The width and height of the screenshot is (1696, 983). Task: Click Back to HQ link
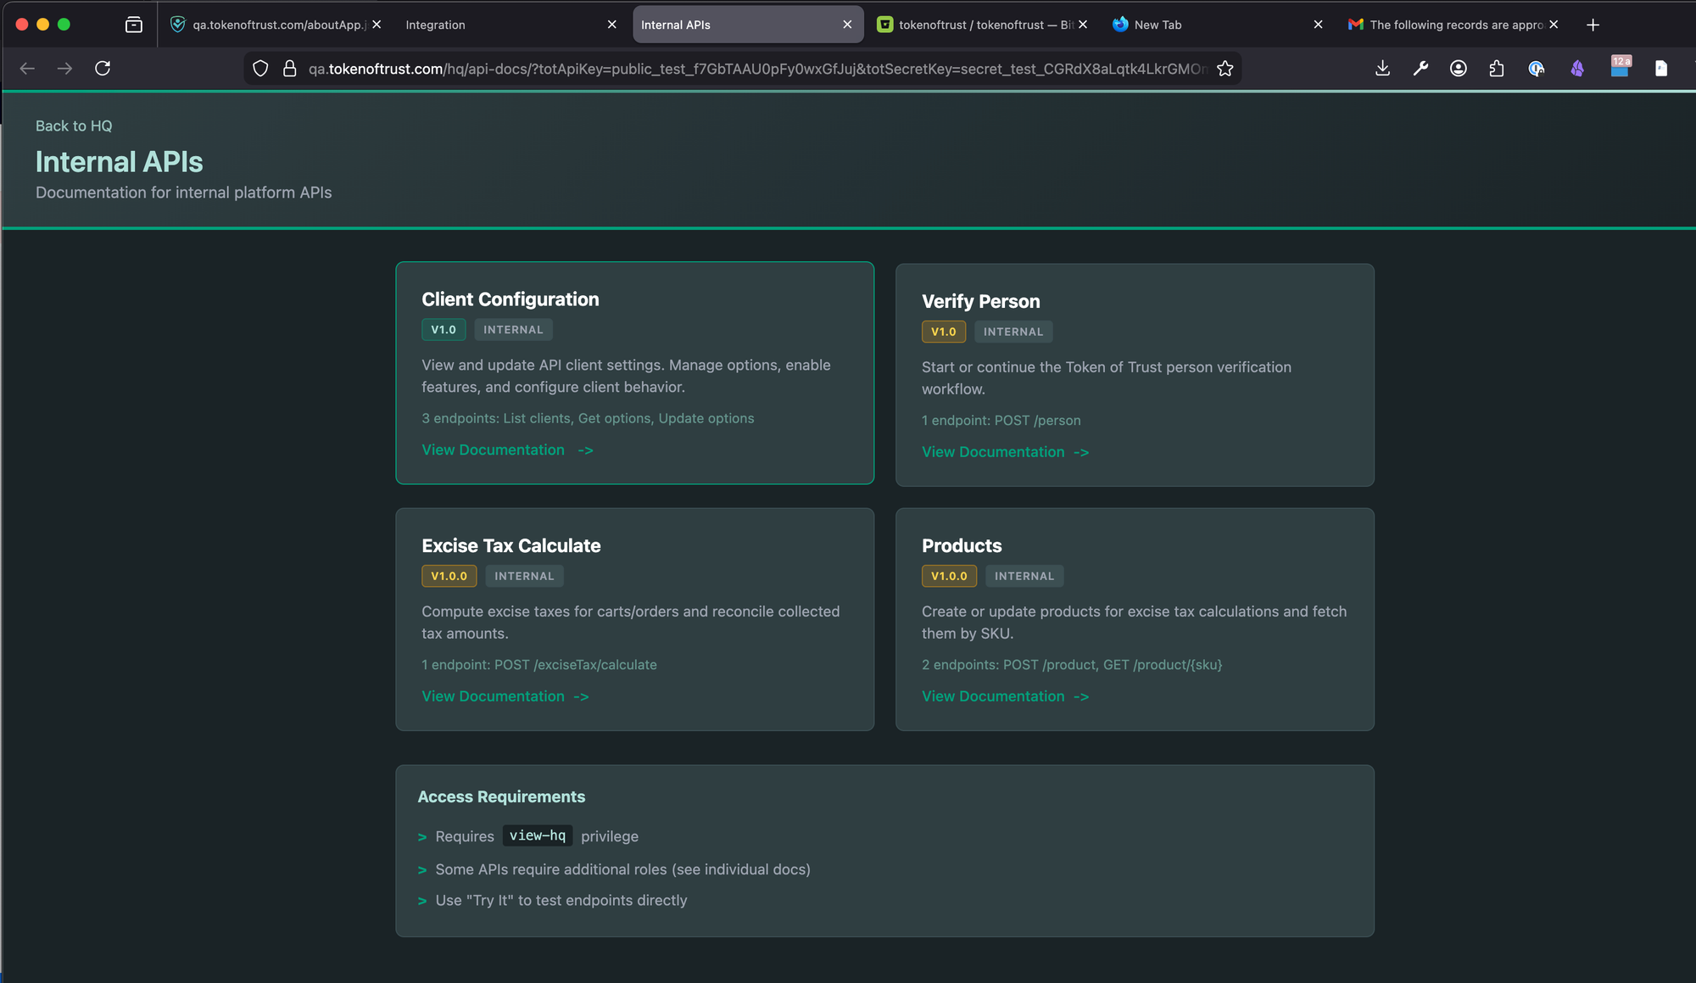(x=74, y=126)
